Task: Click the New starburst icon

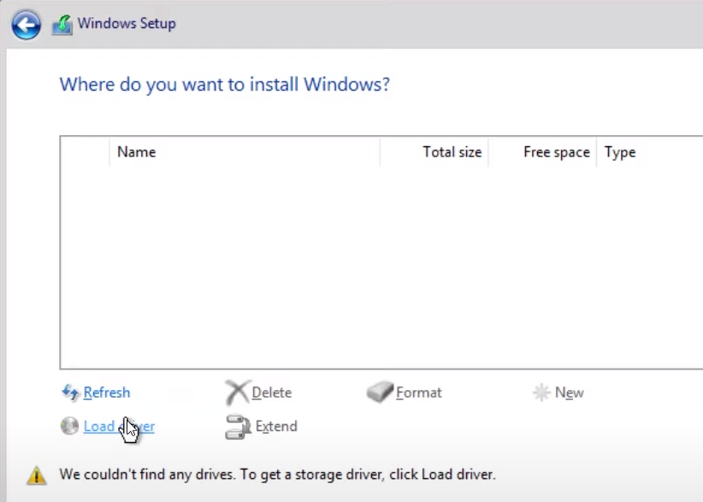Action: click(x=541, y=393)
